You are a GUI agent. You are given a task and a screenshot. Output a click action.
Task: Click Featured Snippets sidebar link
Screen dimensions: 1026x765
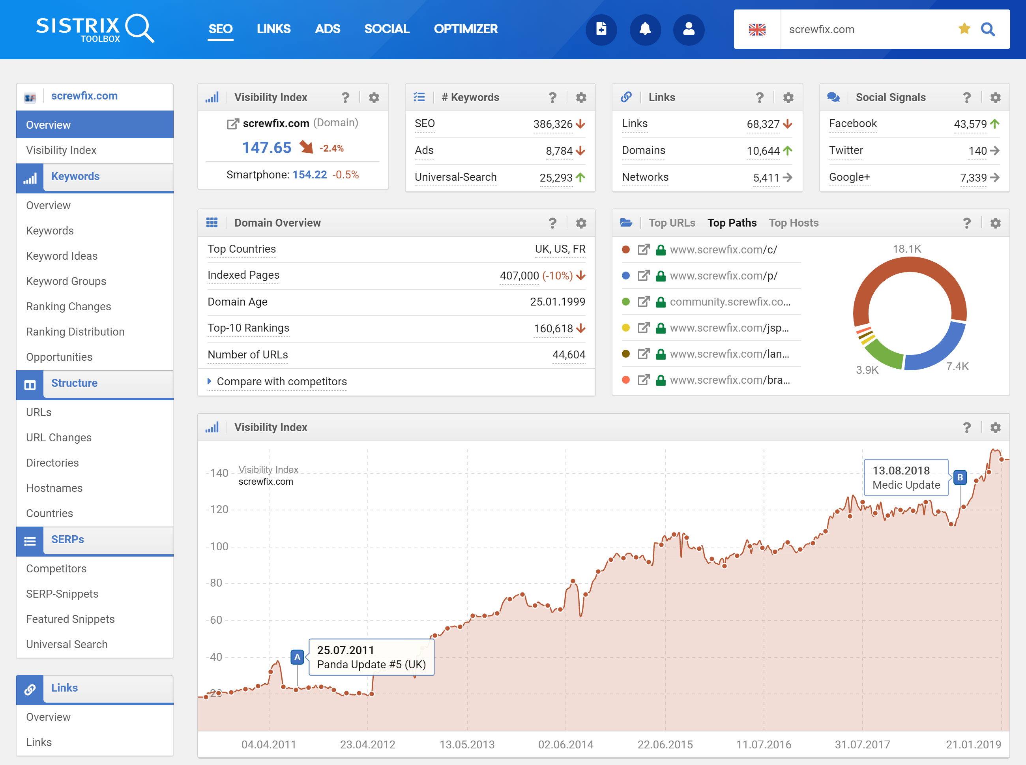pyautogui.click(x=70, y=619)
